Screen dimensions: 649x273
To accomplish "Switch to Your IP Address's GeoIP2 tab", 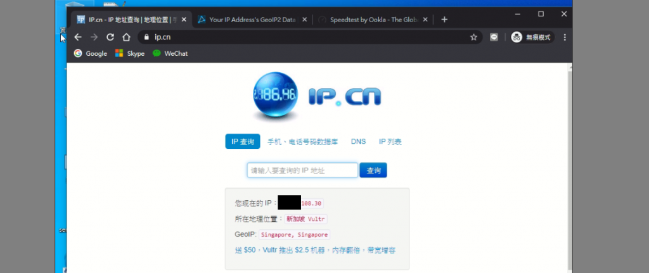I will coord(252,20).
